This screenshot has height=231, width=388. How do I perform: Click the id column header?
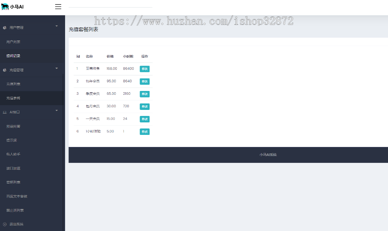click(78, 56)
